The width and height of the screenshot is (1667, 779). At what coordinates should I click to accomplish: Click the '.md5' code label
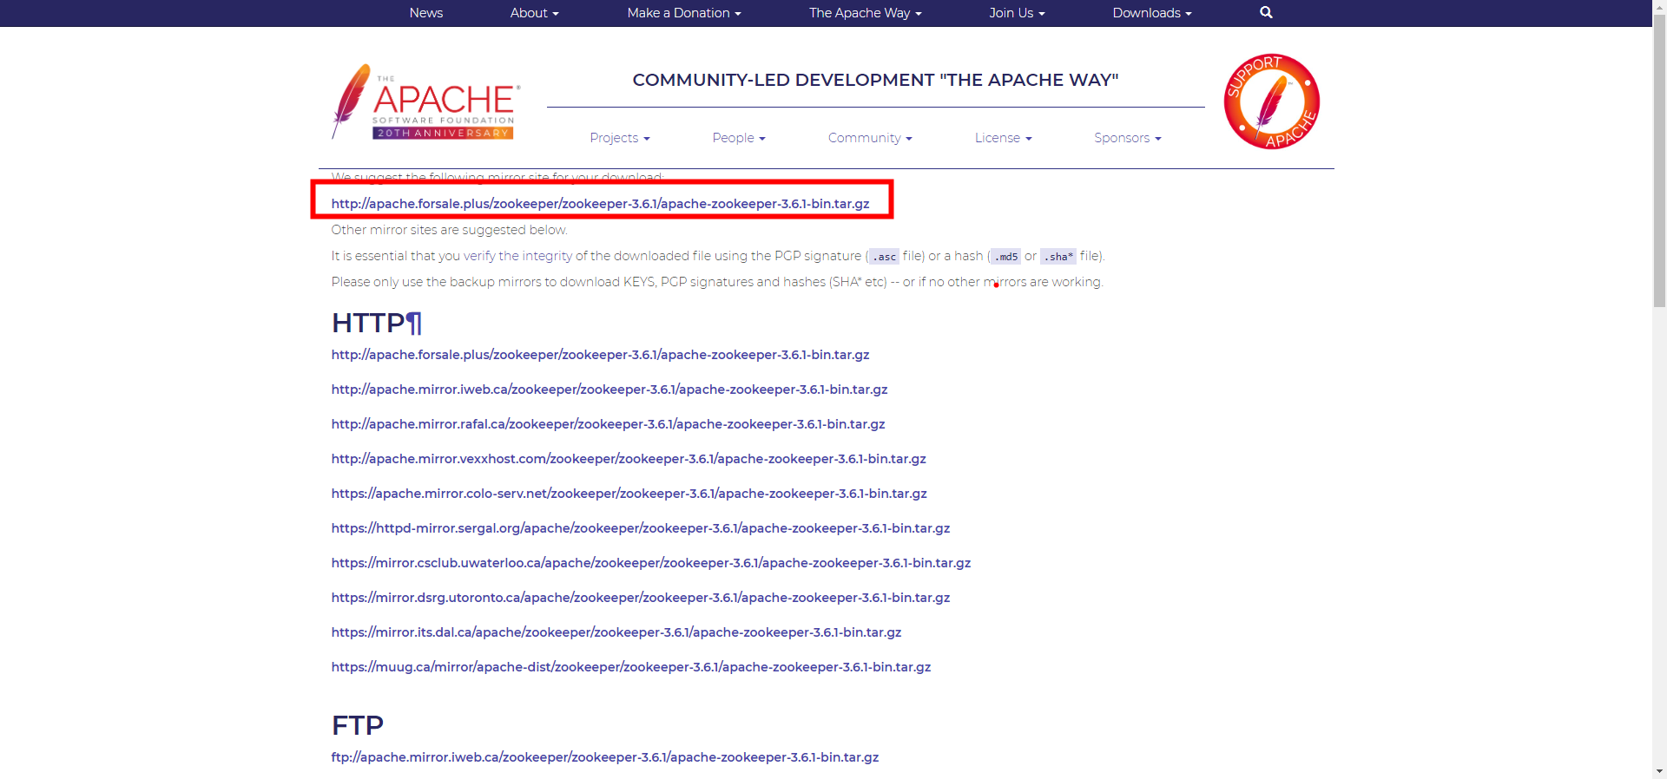coord(1006,257)
